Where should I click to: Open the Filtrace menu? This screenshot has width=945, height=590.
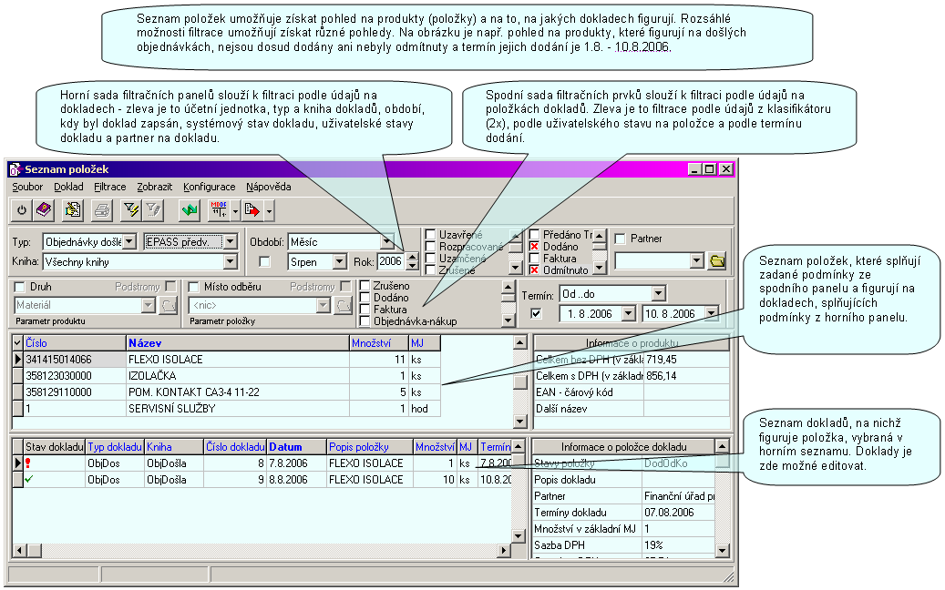[110, 187]
